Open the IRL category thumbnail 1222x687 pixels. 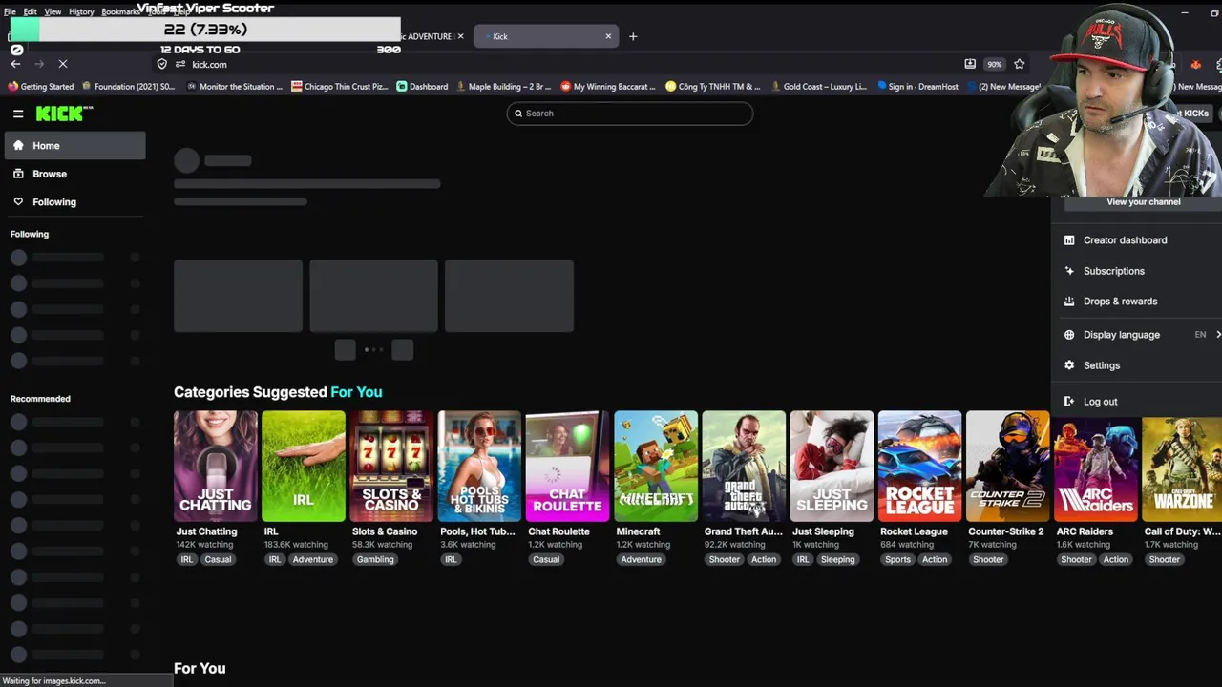304,467
